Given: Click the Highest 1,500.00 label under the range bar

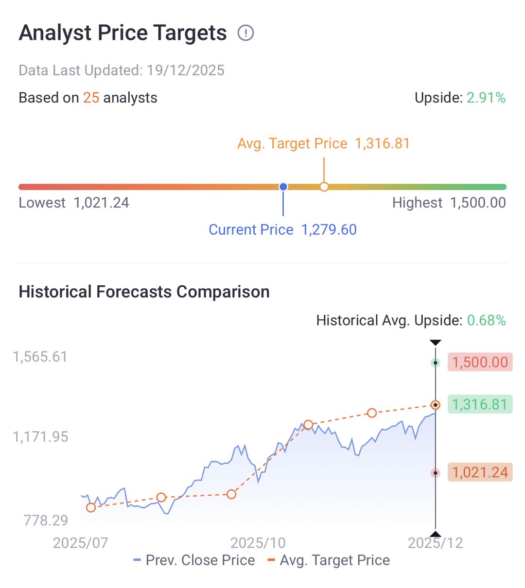Looking at the screenshot, I should point(449,203).
